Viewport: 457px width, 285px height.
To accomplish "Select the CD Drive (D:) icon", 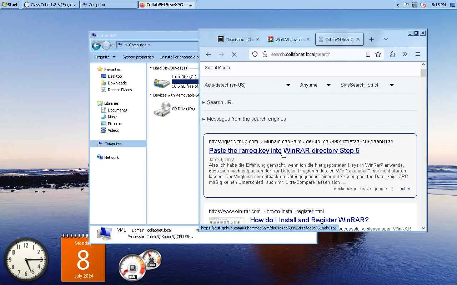I will click(162, 109).
